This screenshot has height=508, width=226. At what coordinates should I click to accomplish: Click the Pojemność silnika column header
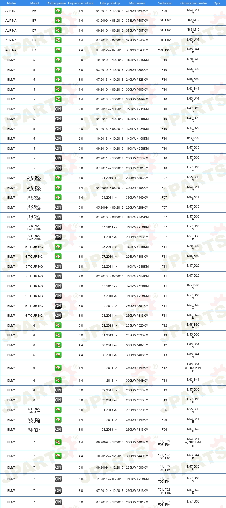click(81, 3)
